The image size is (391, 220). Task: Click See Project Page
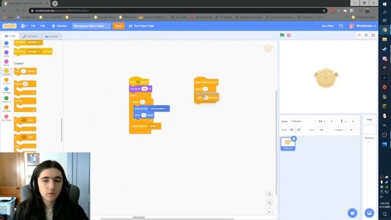(x=141, y=26)
